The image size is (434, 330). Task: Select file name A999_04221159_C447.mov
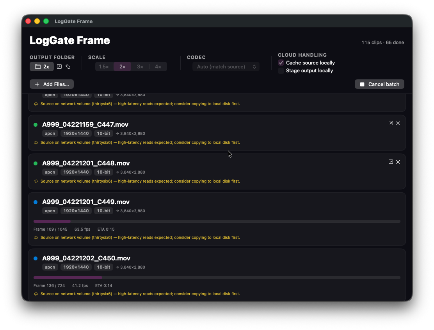pos(85,124)
